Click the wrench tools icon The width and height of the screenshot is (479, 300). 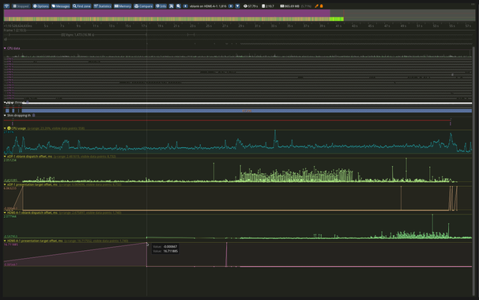(171, 6)
